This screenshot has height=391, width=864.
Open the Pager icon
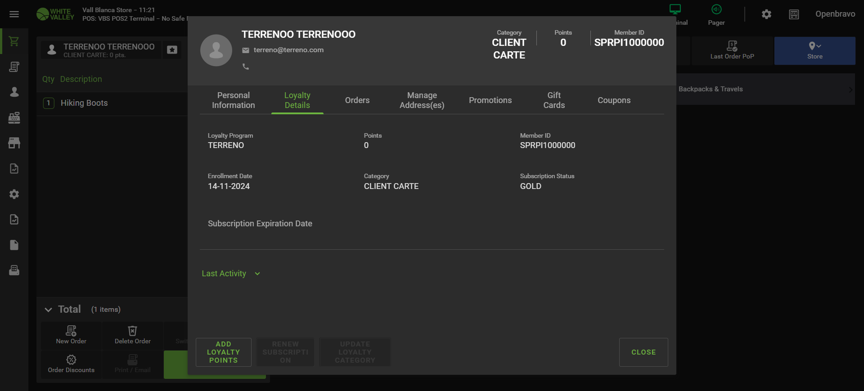tap(716, 14)
